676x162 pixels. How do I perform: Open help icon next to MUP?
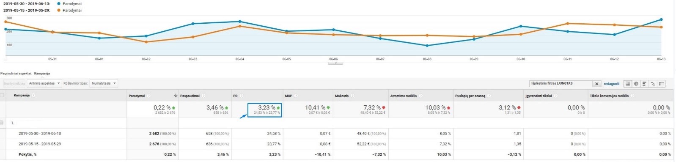[x=296, y=96]
